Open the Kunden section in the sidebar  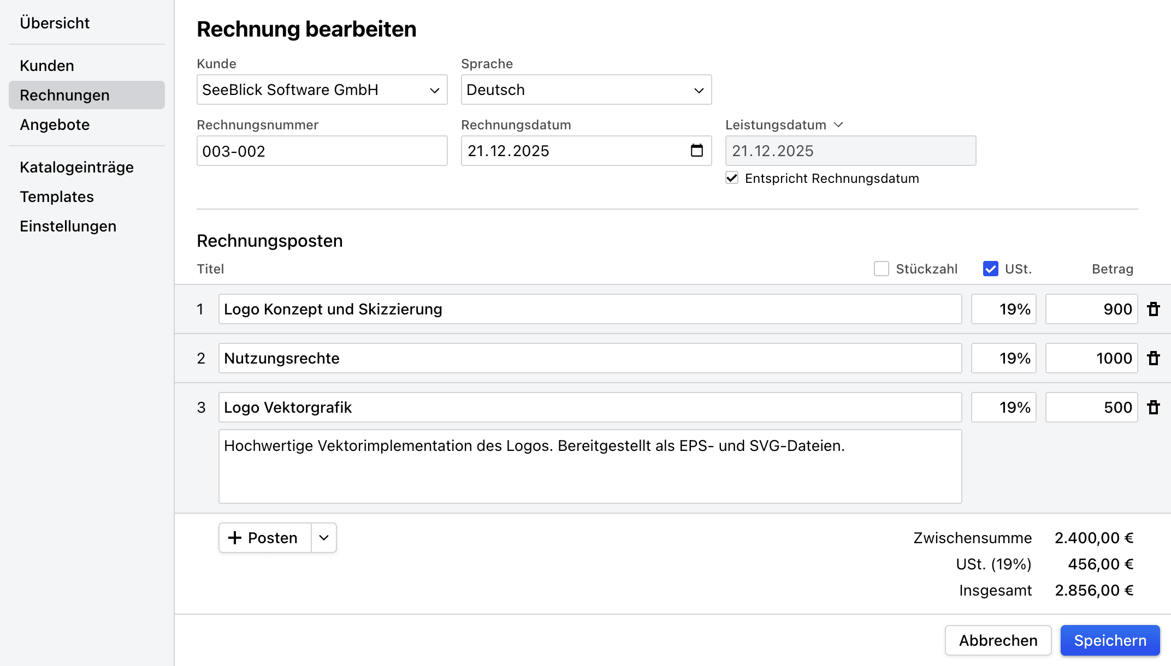(x=47, y=65)
